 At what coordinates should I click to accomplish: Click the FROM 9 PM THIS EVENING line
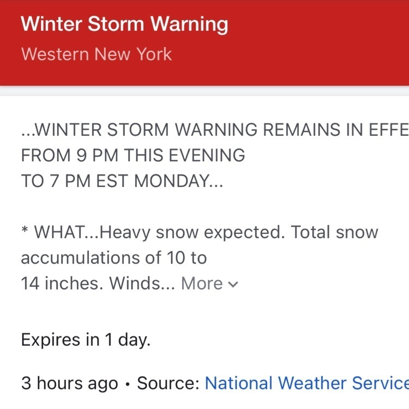point(133,155)
